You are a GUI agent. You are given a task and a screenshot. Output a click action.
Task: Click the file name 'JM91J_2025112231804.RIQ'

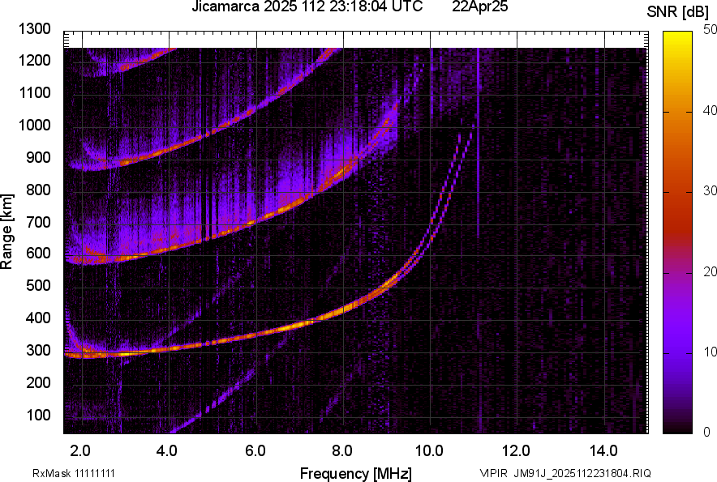point(582,473)
